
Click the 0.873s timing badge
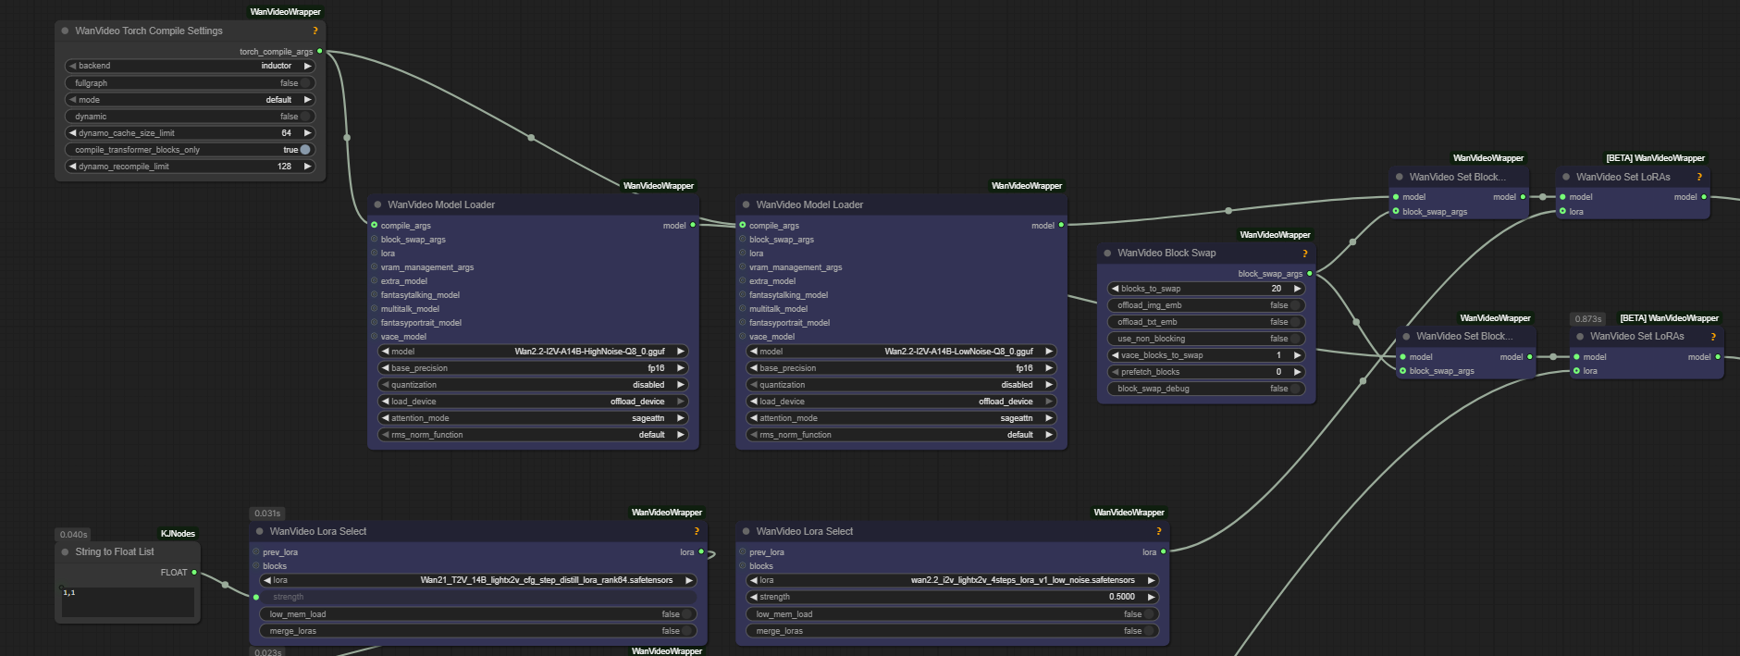[1588, 318]
